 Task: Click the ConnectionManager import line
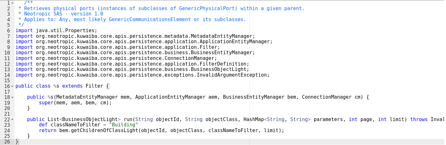[116, 58]
